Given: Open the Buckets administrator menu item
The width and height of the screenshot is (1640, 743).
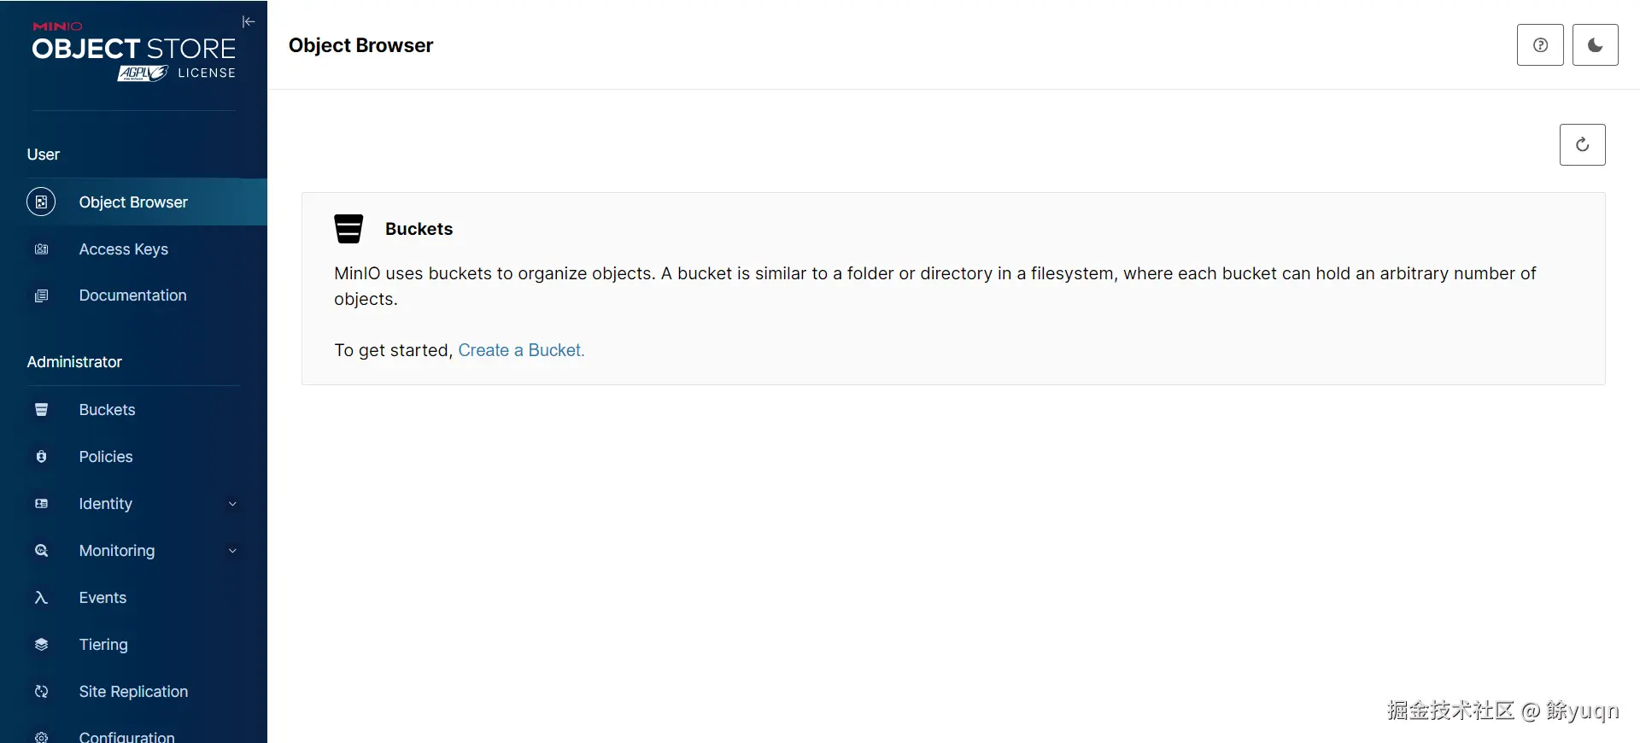Looking at the screenshot, I should [107, 410].
